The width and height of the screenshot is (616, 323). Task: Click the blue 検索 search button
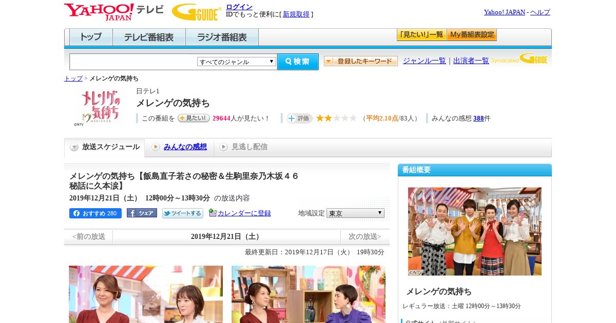pyautogui.click(x=298, y=62)
